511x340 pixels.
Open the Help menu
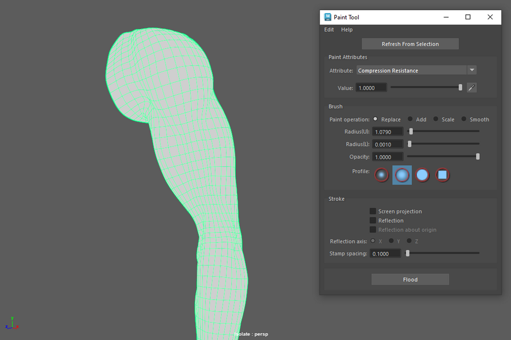[x=346, y=30]
